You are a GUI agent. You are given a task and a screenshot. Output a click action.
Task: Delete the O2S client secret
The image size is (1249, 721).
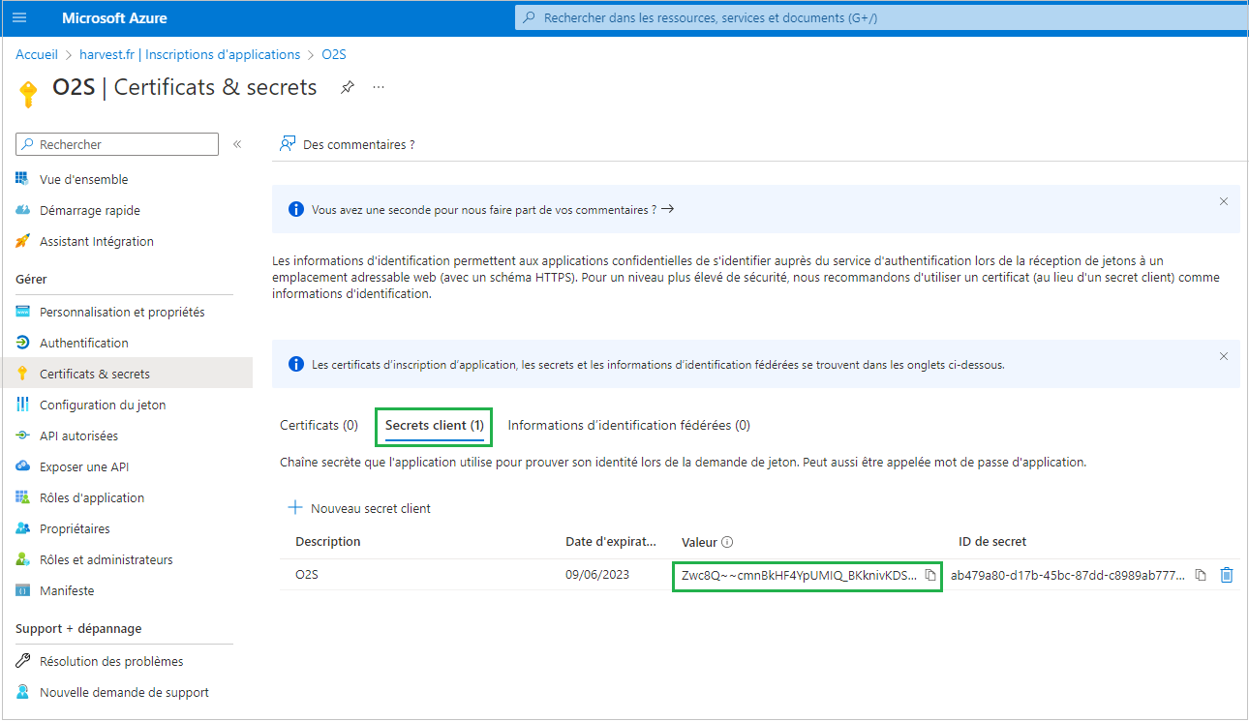click(1227, 575)
